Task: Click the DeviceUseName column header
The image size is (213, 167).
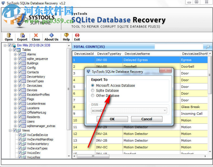Action: point(152,54)
